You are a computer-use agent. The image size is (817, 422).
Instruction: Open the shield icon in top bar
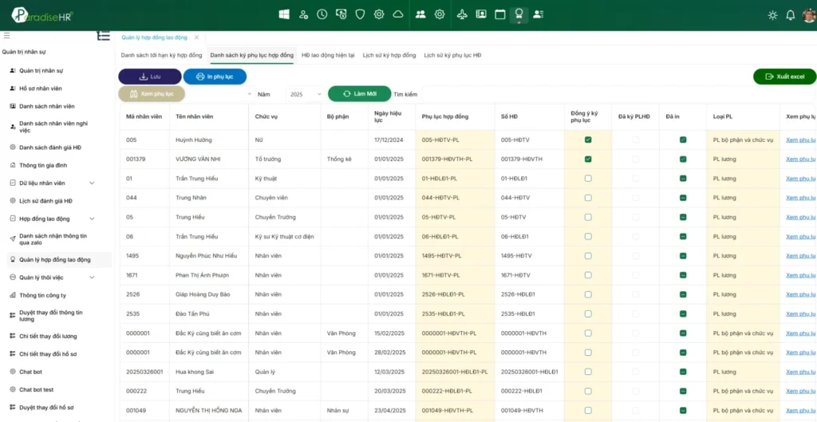[360, 14]
